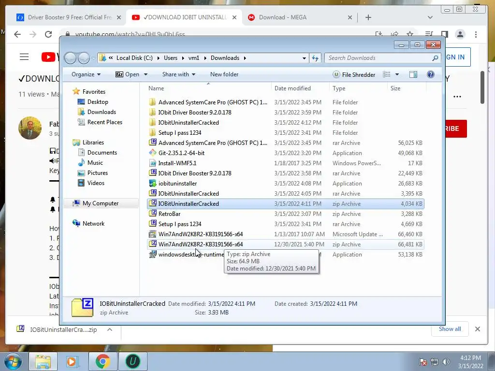The image size is (495, 371).
Task: Select RetroBar zip archive icon
Action: pos(153,214)
